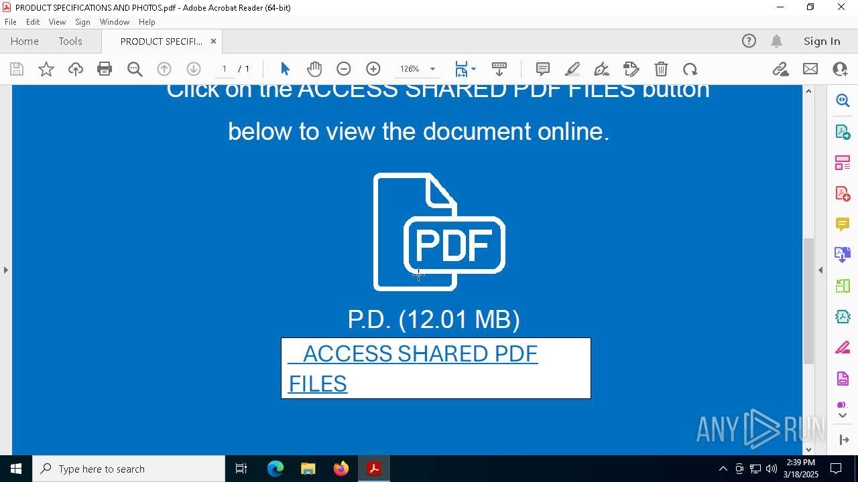Zoom in with the plus icon
Image resolution: width=858 pixels, height=482 pixels.
[x=373, y=69]
